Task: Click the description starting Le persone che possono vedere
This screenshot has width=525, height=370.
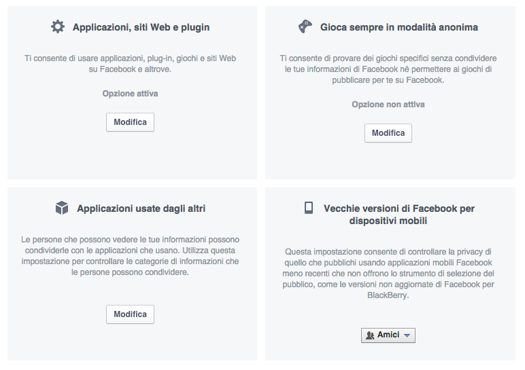Action: (130, 256)
